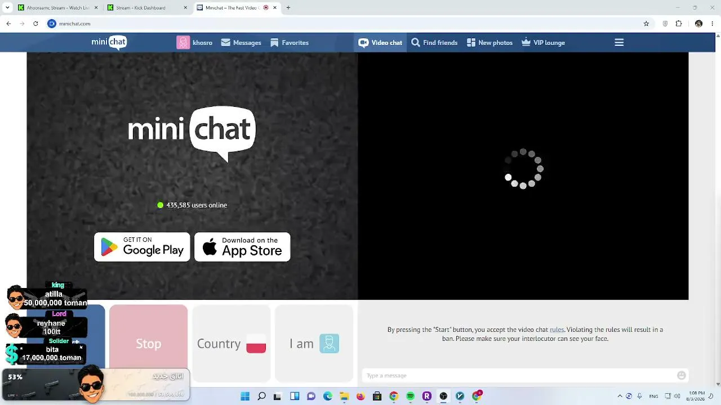Click the 435,585 users online counter
721x405 pixels.
pyautogui.click(x=192, y=205)
